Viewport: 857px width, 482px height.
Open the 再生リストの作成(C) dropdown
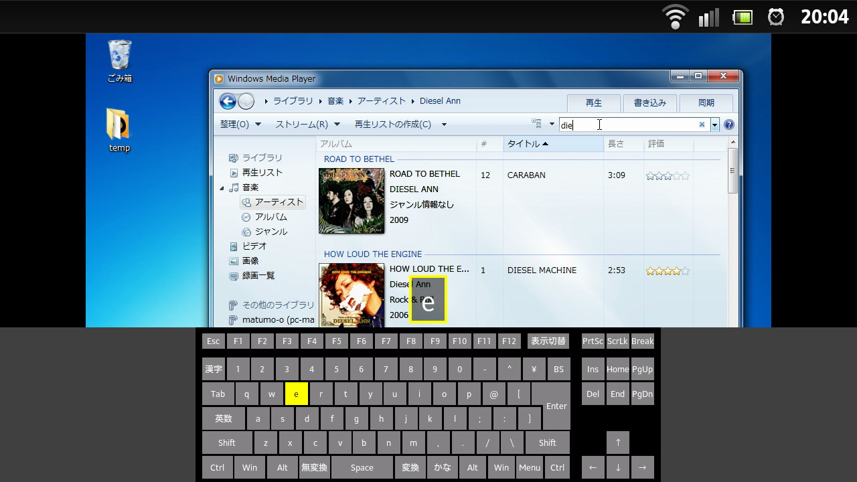394,124
